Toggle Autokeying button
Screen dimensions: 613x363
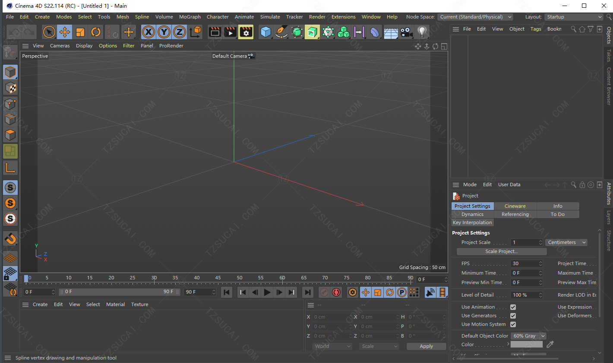pos(336,292)
